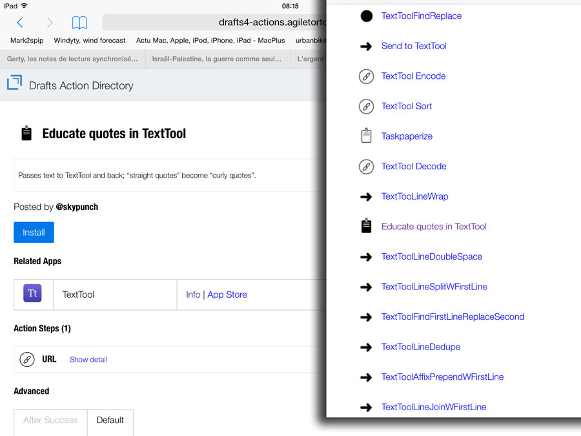The image size is (581, 436).
Task: Tap the Wi-Fi status icon
Action: tap(25, 6)
